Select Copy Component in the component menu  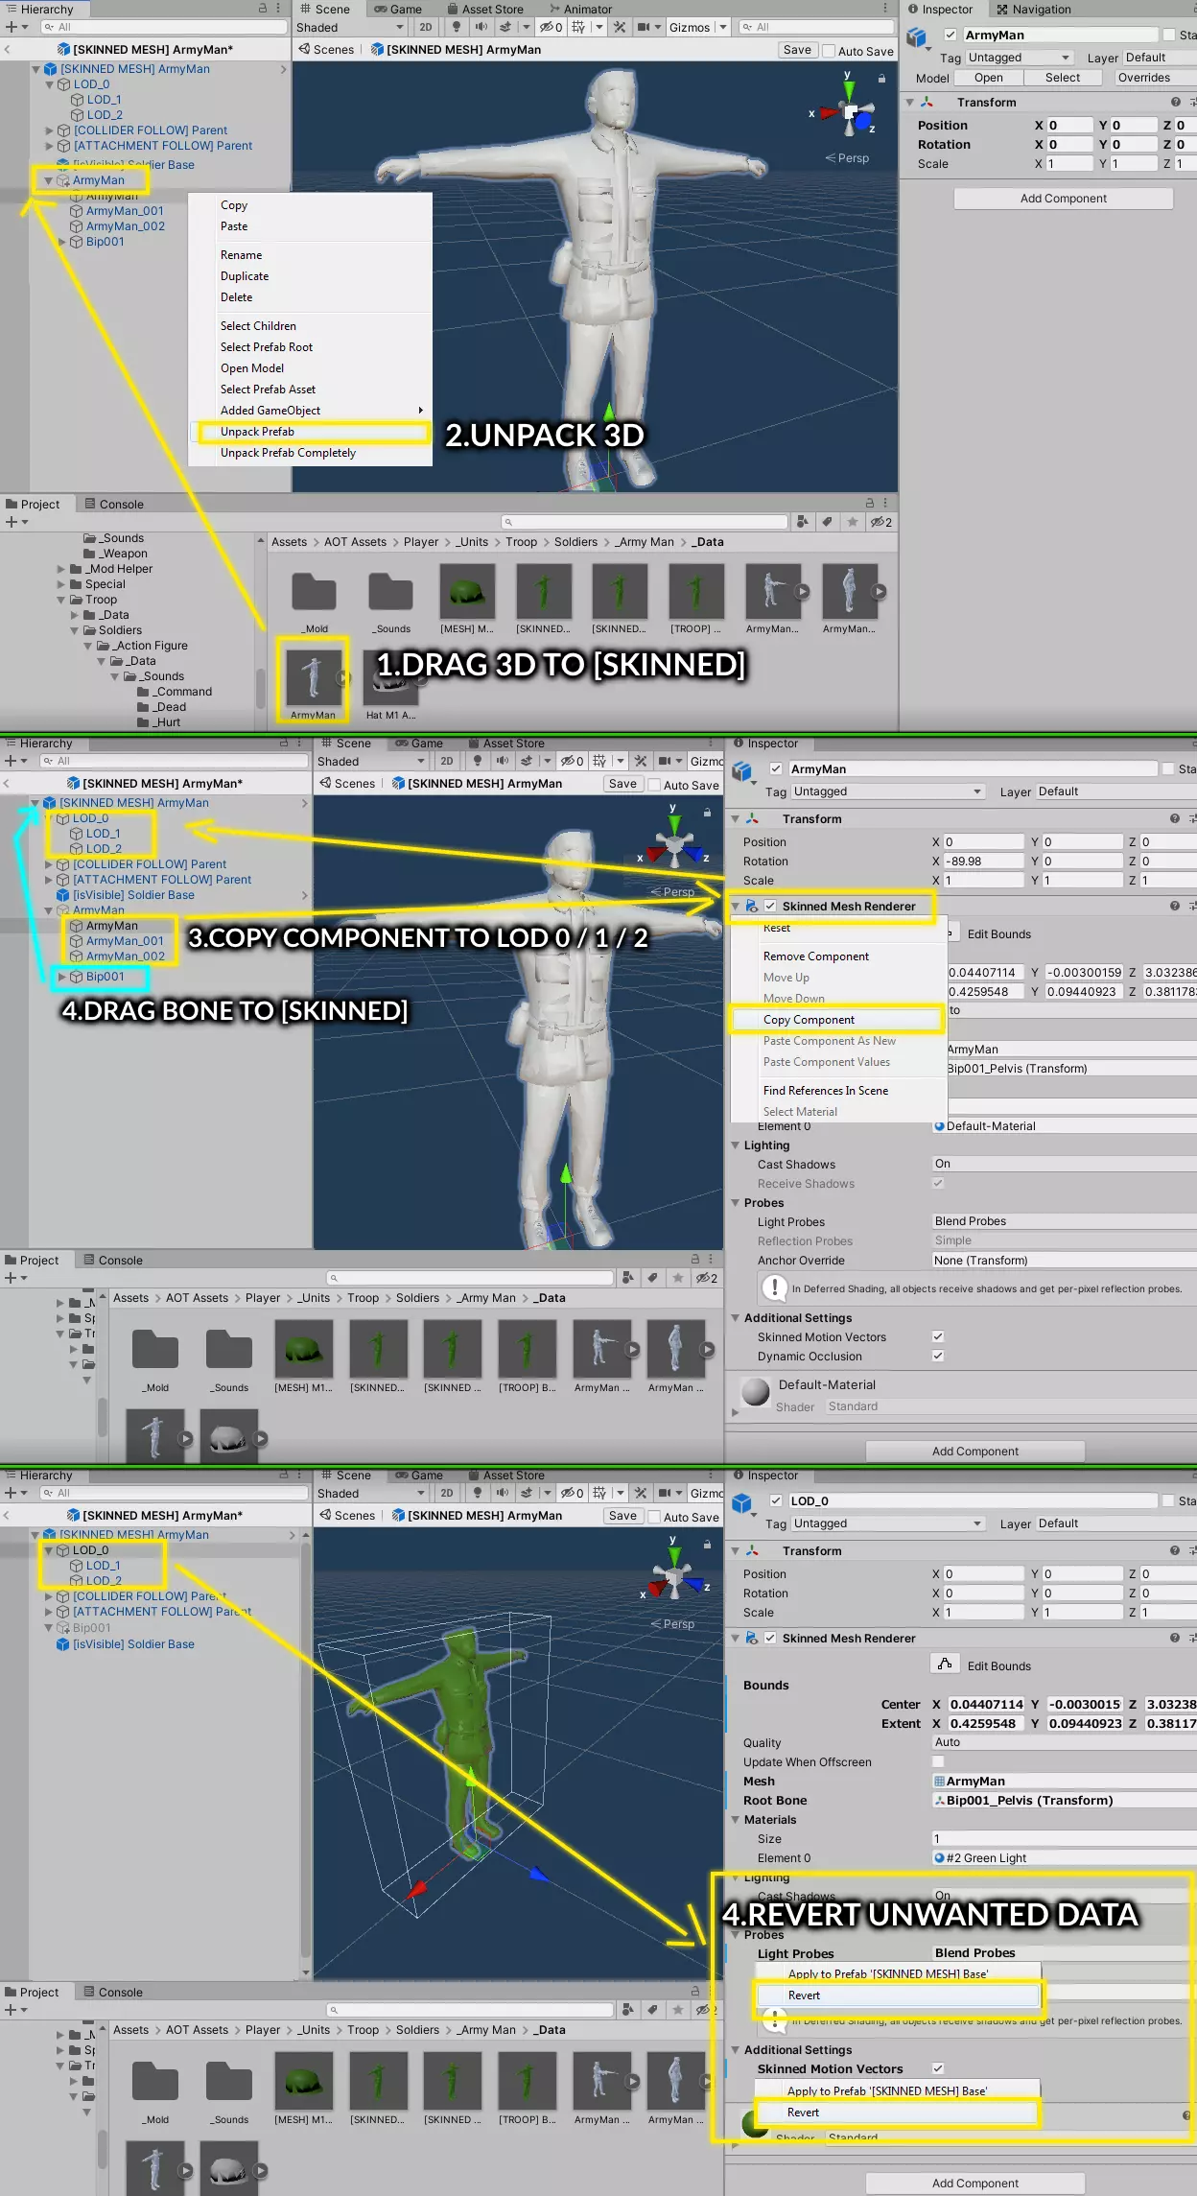click(x=809, y=1020)
